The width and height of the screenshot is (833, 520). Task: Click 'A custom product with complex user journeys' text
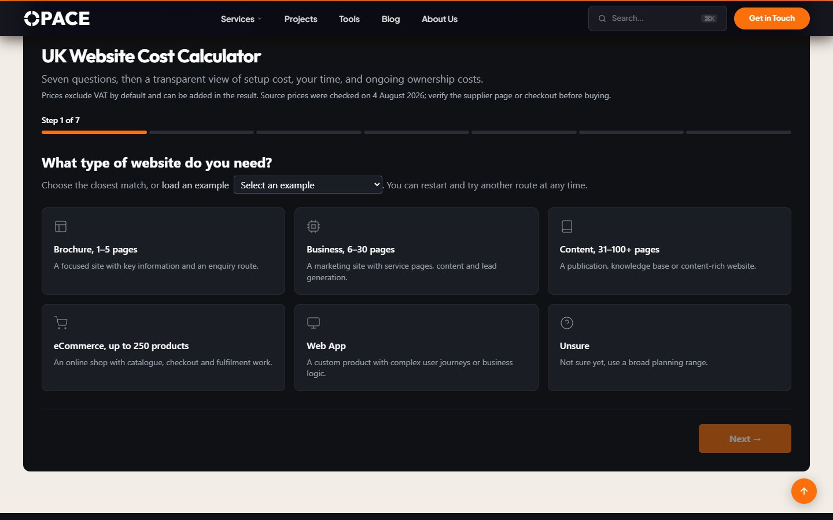[410, 368]
